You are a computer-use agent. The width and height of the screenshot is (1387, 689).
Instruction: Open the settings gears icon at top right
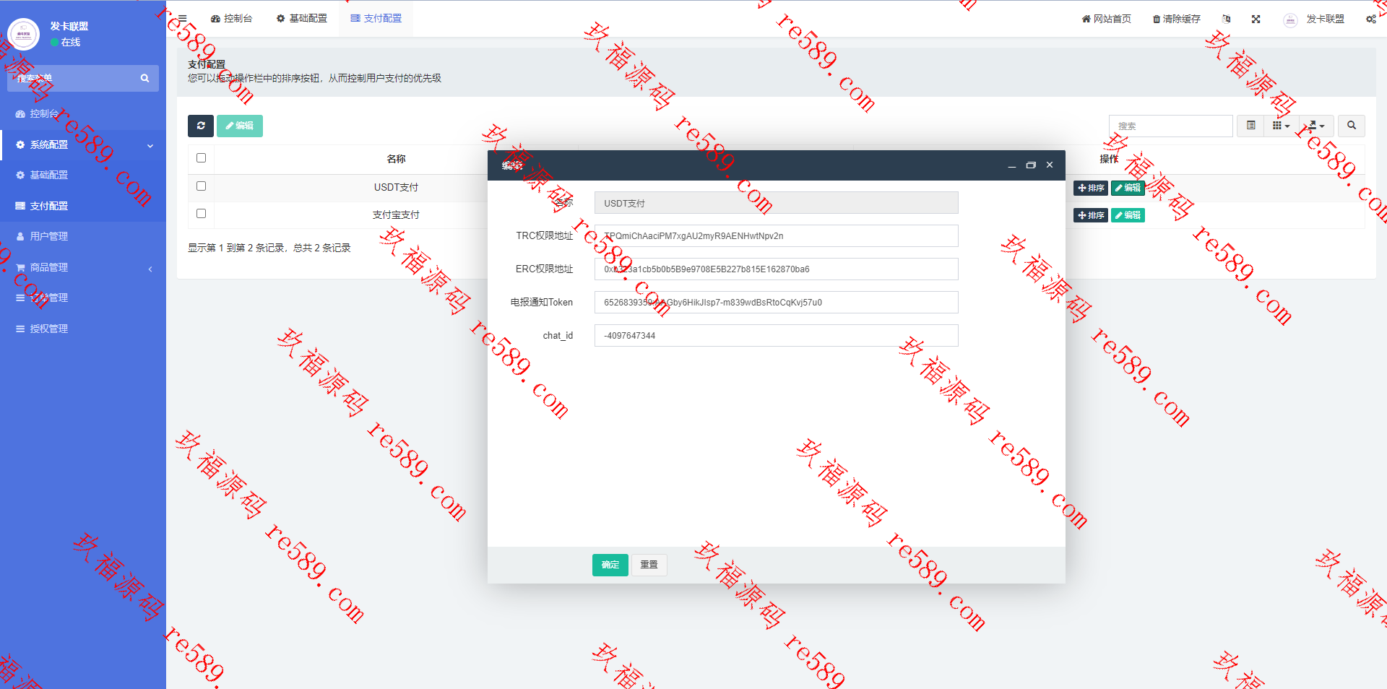1370,19
